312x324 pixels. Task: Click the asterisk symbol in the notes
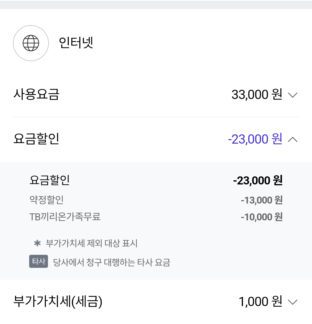pos(37,243)
